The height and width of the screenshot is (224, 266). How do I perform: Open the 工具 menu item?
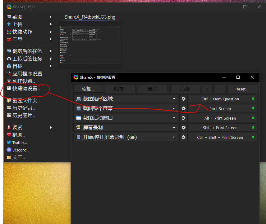29,39
